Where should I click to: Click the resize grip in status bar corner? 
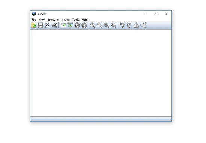click(x=170, y=120)
